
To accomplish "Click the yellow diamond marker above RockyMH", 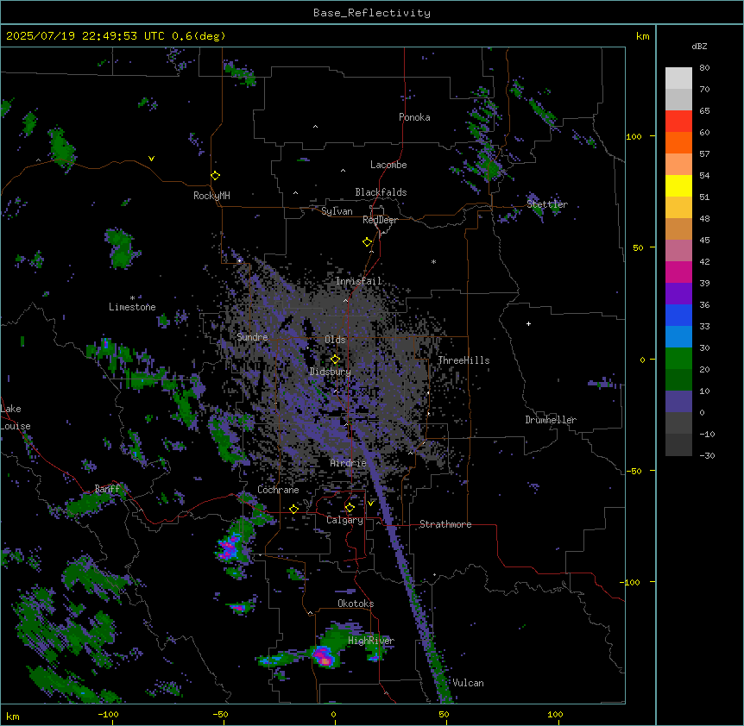I will [x=215, y=176].
